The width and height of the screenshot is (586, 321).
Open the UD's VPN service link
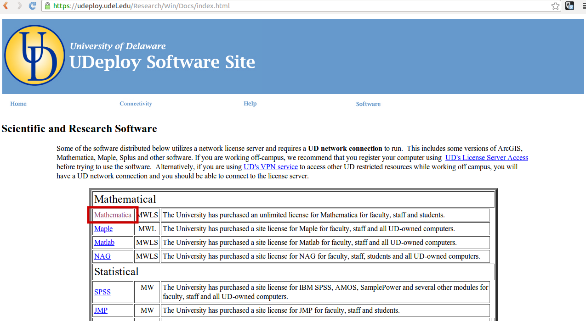[271, 167]
